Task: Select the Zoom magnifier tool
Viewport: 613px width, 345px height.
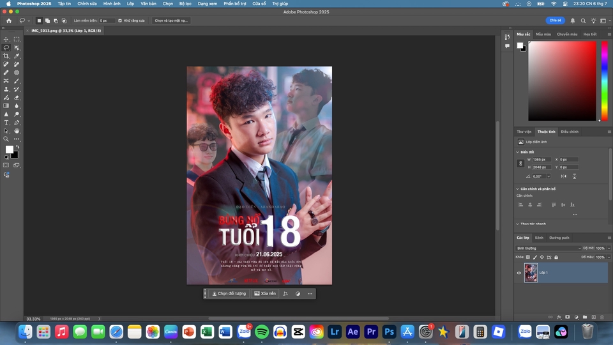Action: tap(6, 139)
